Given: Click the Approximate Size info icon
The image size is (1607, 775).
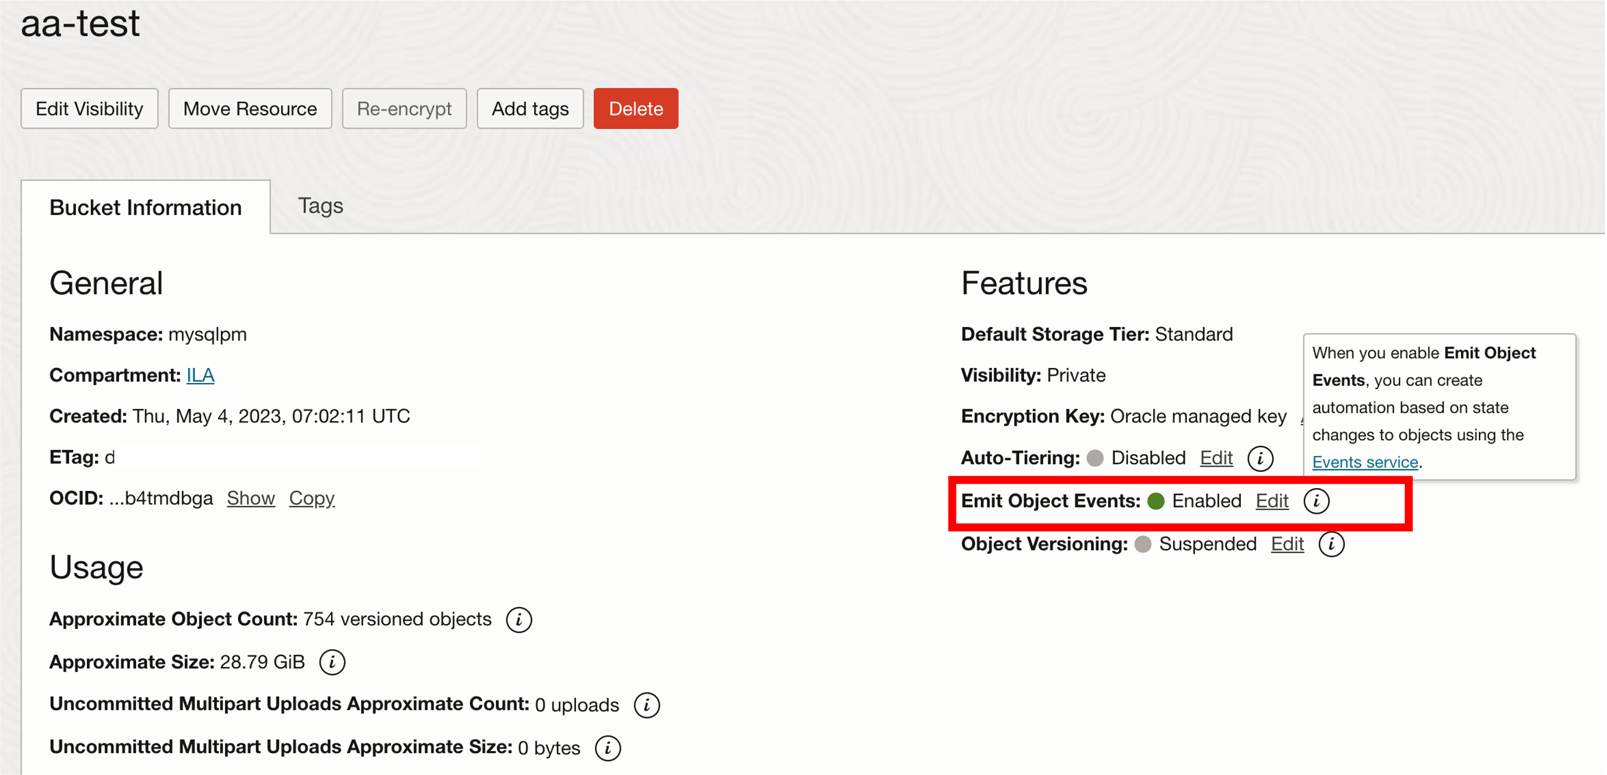Looking at the screenshot, I should [x=332, y=662].
